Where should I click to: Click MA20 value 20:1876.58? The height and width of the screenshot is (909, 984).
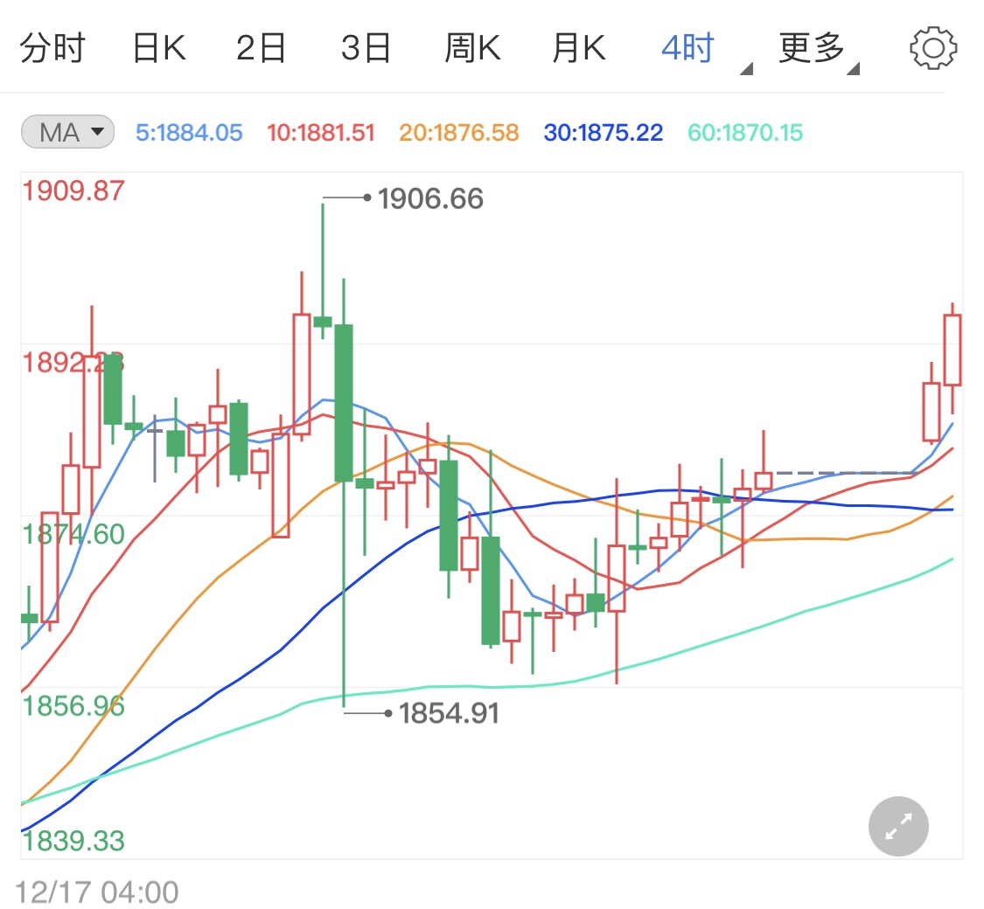pos(458,132)
